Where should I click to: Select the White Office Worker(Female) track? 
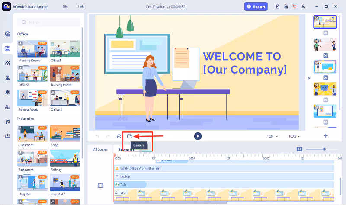tap(224, 168)
